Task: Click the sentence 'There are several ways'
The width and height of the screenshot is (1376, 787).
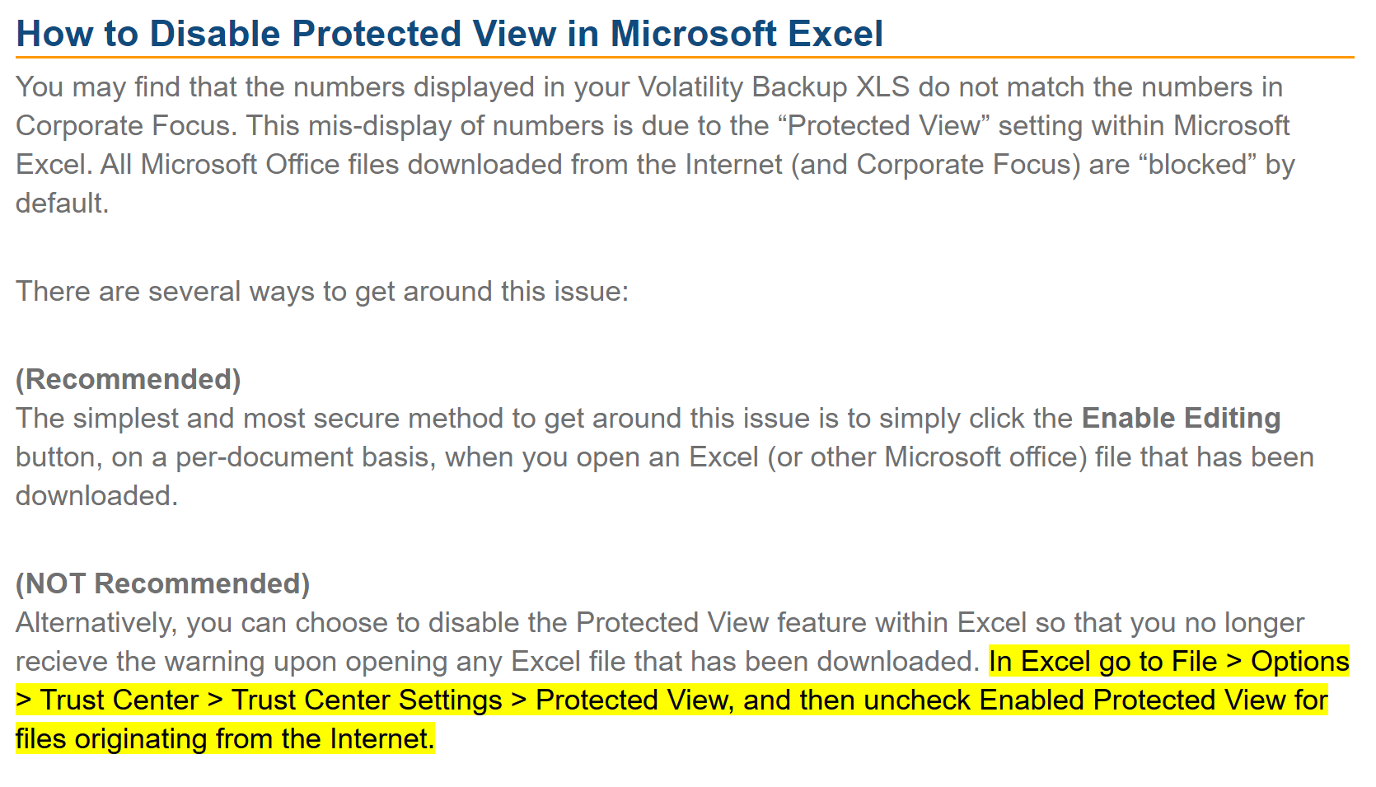Action: pos(321,292)
